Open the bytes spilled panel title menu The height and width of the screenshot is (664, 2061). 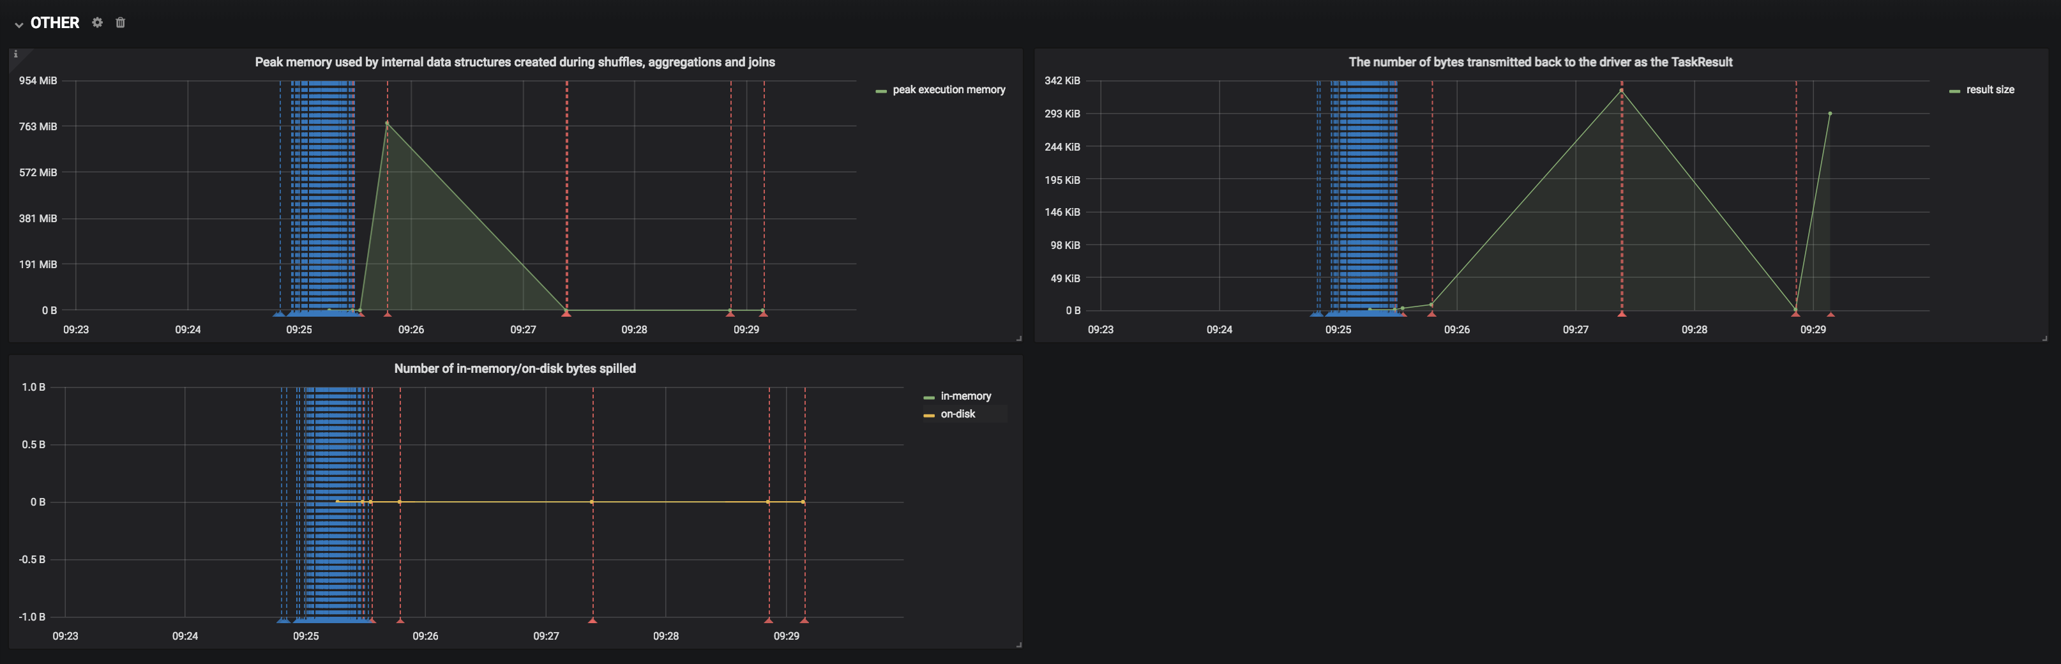coord(515,368)
